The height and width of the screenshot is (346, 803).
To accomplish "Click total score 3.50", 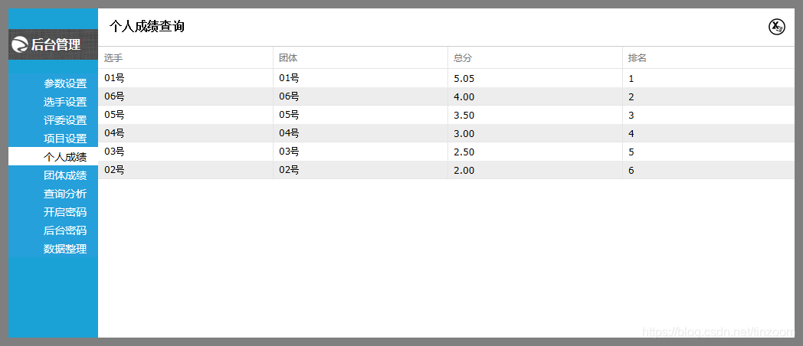I will (535, 115).
